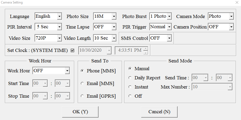This screenshot has width=241, height=120.
Task: Open the Camera Position dropdown
Action: pos(221,27)
